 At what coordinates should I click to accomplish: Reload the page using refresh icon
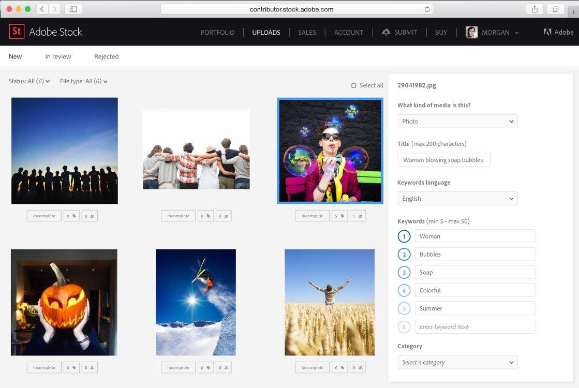tap(427, 9)
